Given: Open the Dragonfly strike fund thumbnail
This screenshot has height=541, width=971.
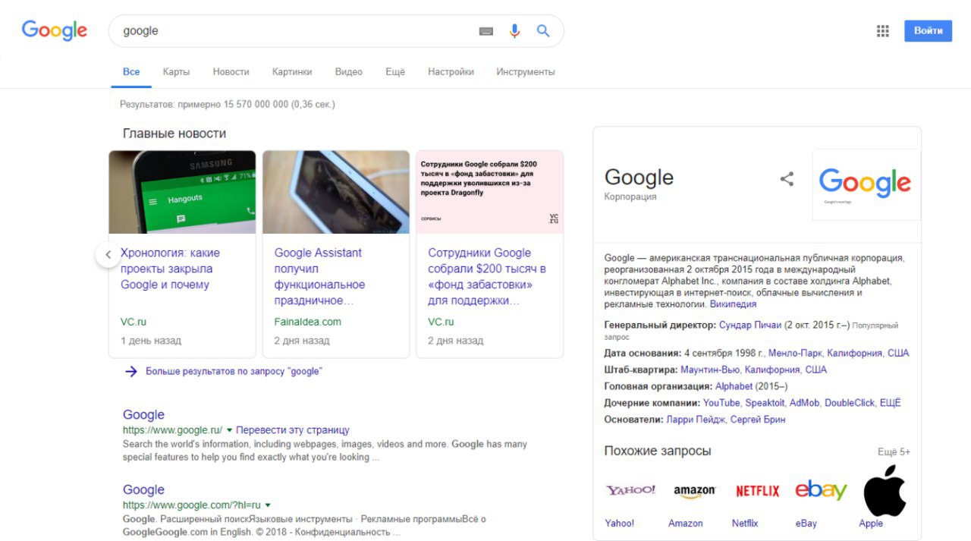Looking at the screenshot, I should pos(490,192).
